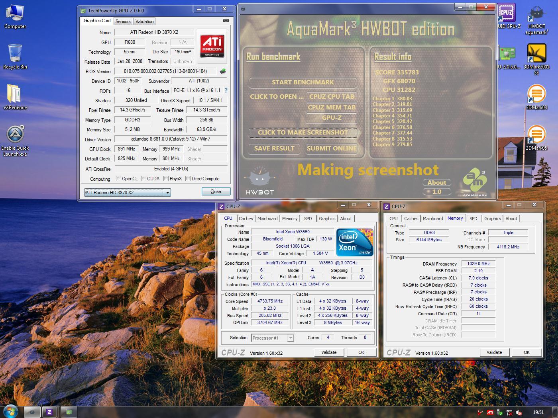Click the GPU-Z taskbar button

[x=69, y=412]
